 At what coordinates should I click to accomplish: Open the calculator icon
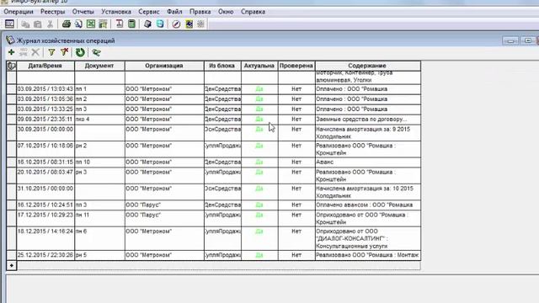pyautogui.click(x=131, y=24)
